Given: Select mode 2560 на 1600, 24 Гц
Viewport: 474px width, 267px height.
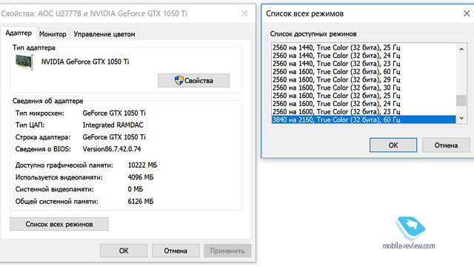Looking at the screenshot, I should (x=364, y=104).
